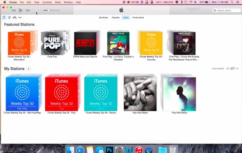Open Trash from the Dock
The image size is (242, 153).
coord(172,150)
